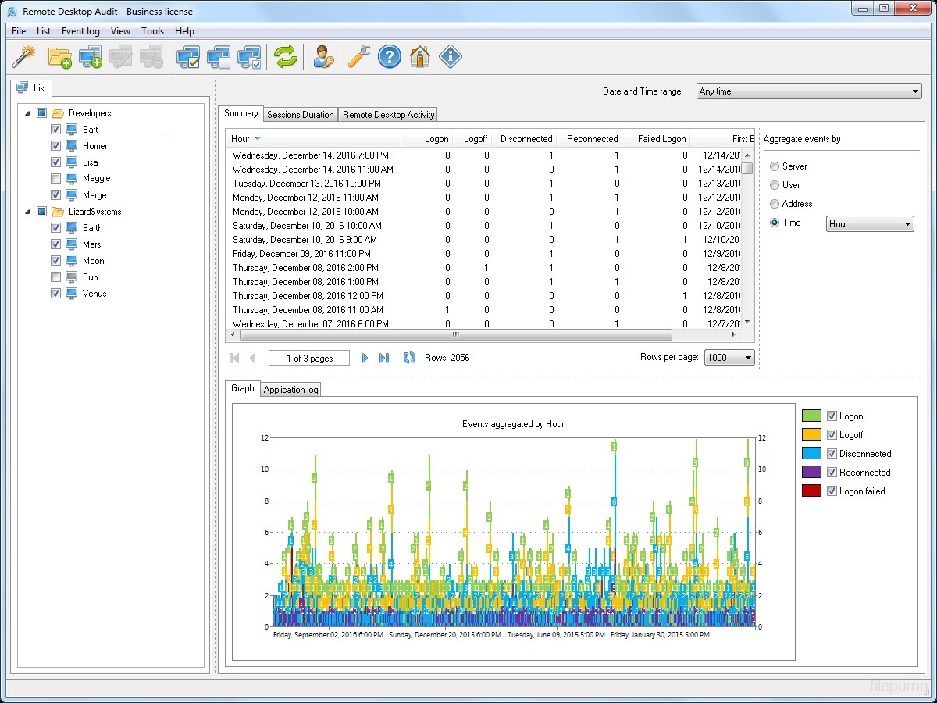Open settings with the wrench icon
The width and height of the screenshot is (937, 703).
coord(358,56)
